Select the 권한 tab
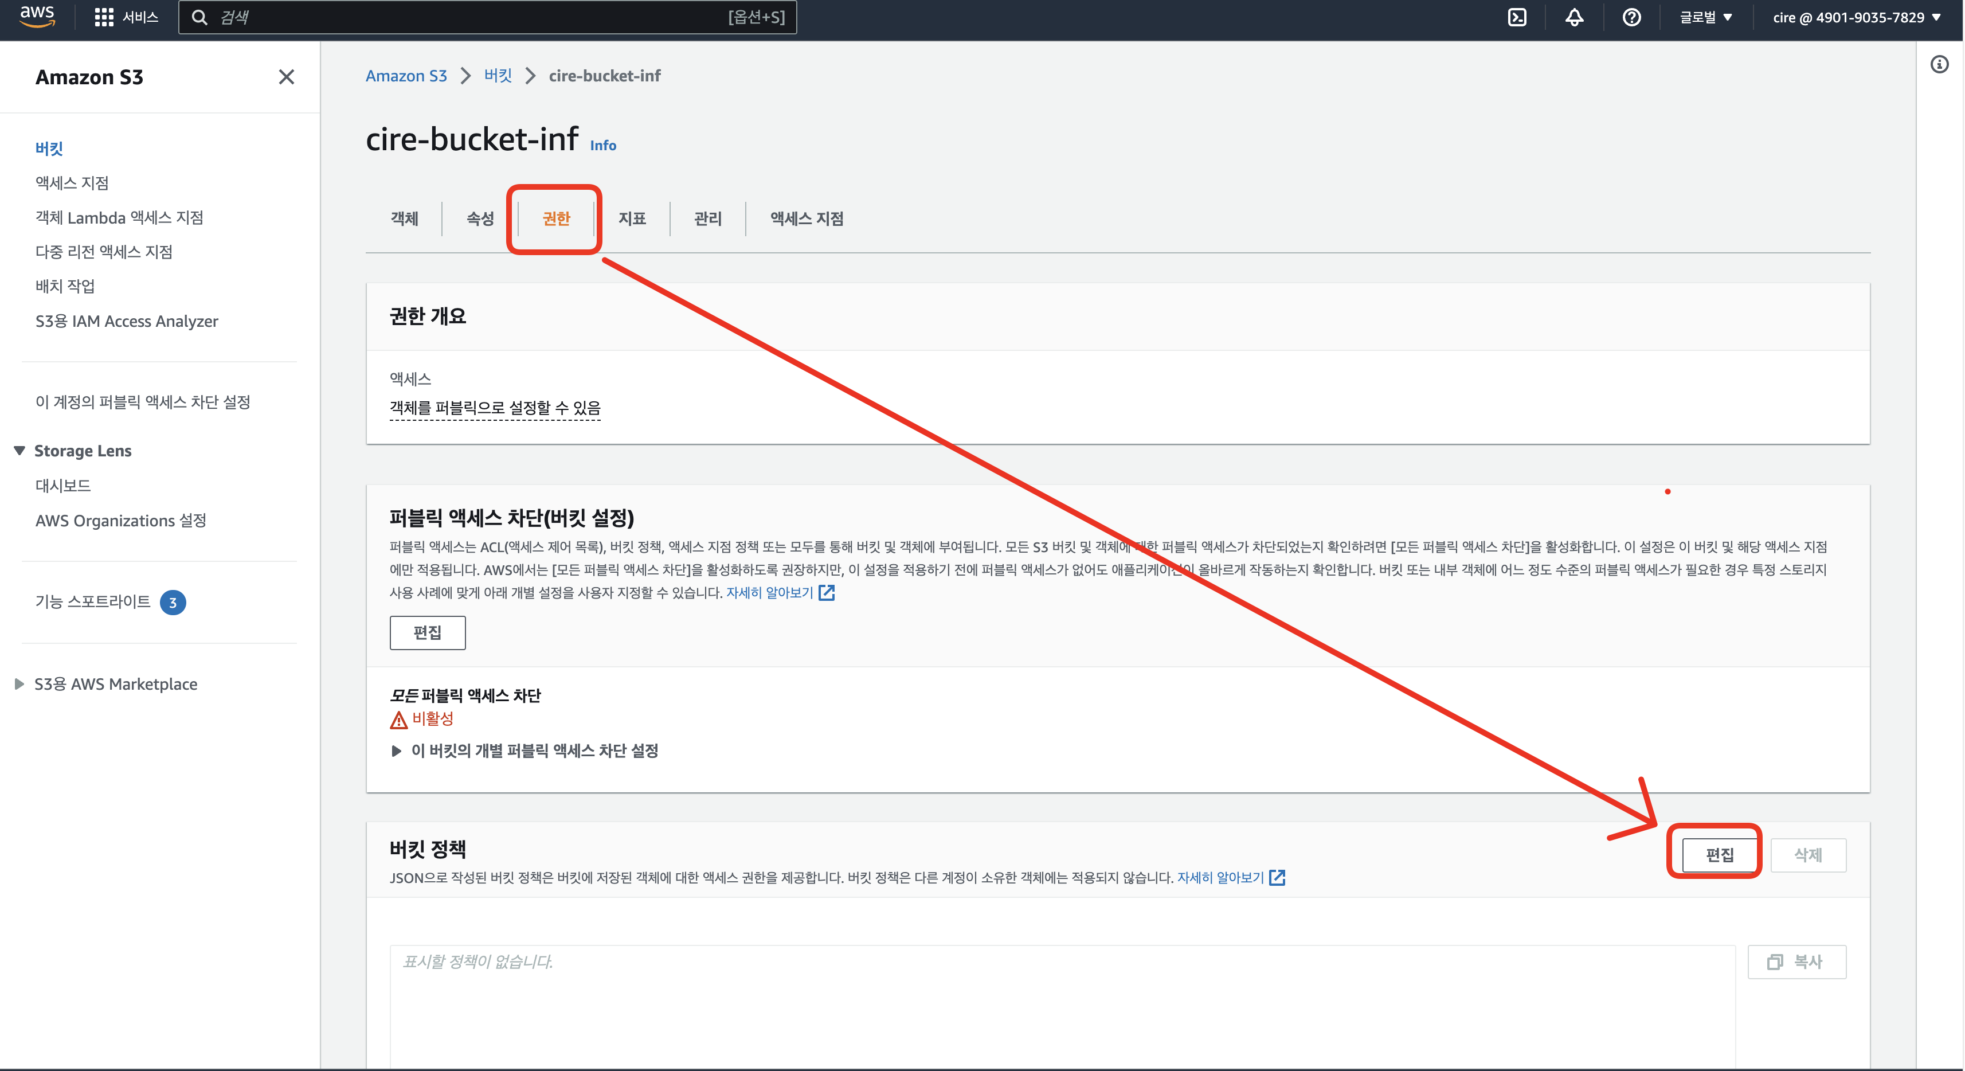1965x1071 pixels. pyautogui.click(x=556, y=219)
